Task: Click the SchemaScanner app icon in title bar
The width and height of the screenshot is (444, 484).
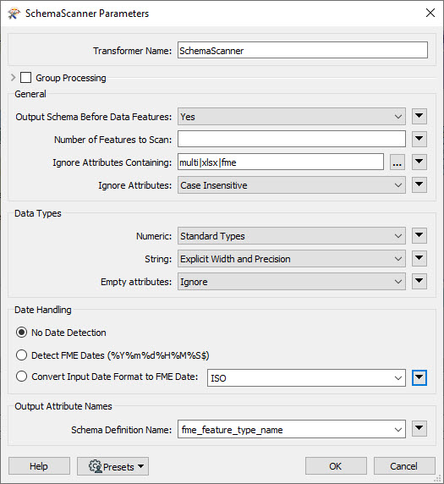Action: pos(14,14)
